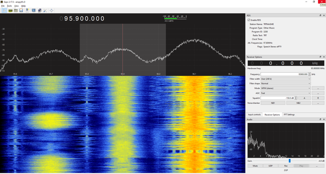Float the RDS panel with its undock icon
This screenshot has height=174, width=326.
coord(320,15)
